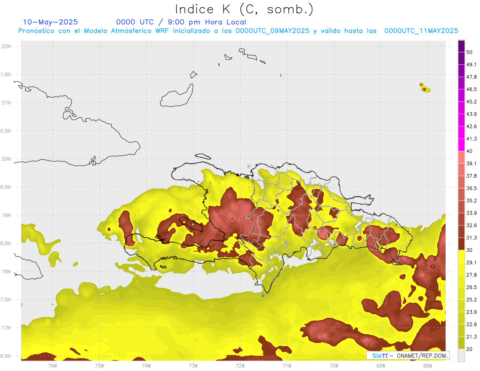Click the "17N" latitude label
The height and width of the screenshot is (371, 480).
(x=6, y=328)
